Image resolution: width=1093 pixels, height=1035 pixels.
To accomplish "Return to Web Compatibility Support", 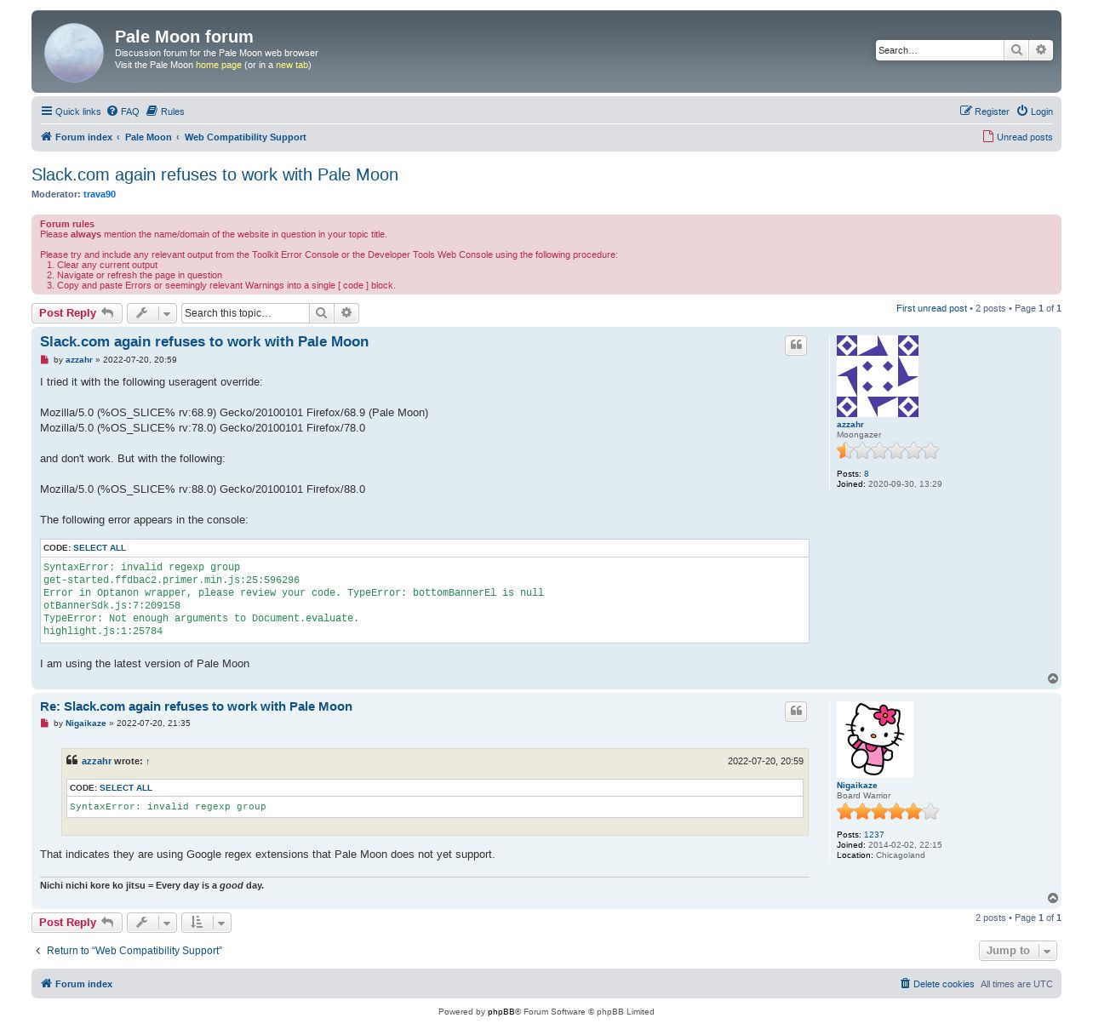I will coord(128,951).
